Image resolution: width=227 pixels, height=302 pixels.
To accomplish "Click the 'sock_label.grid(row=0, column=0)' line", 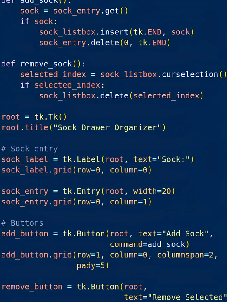I will (77, 170).
